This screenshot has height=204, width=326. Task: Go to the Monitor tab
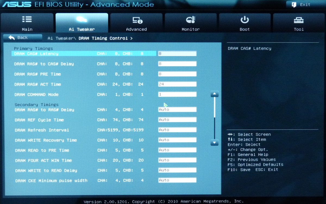(190, 23)
